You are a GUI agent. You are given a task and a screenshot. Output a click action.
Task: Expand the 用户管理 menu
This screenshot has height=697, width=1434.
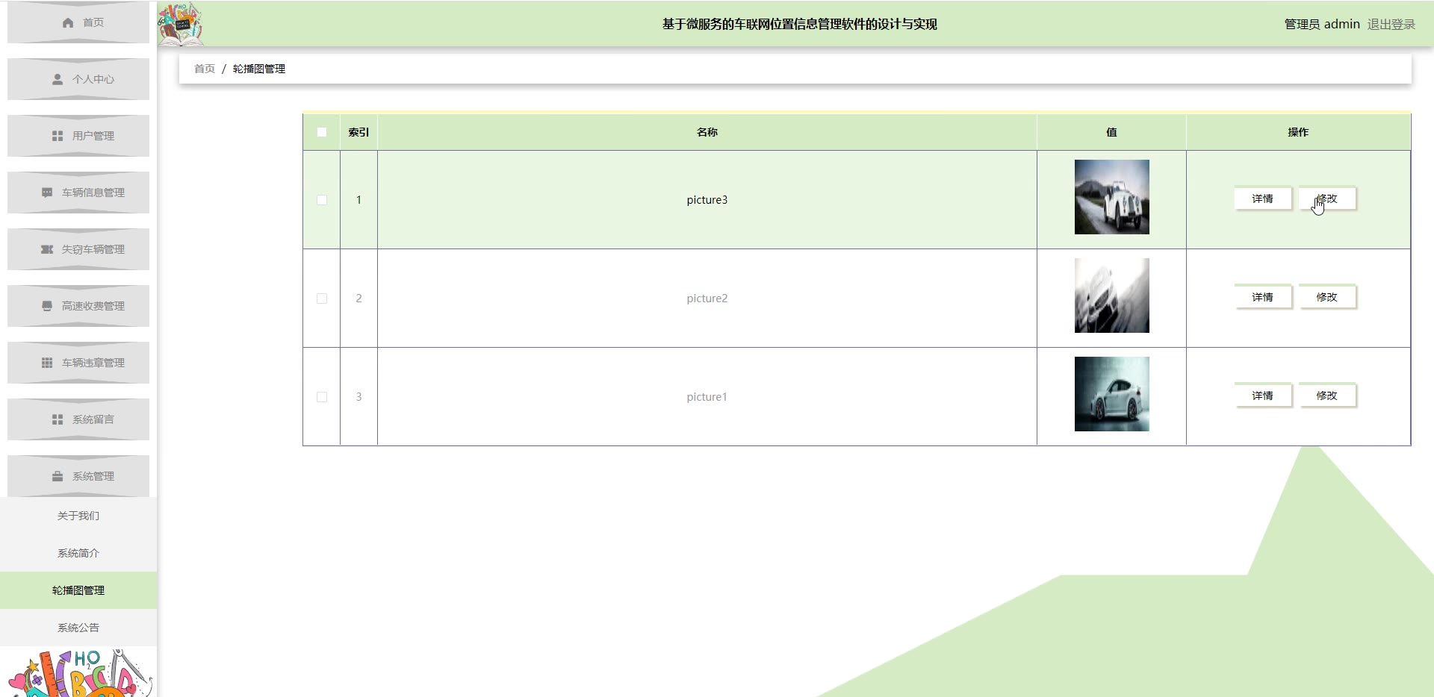(x=78, y=136)
